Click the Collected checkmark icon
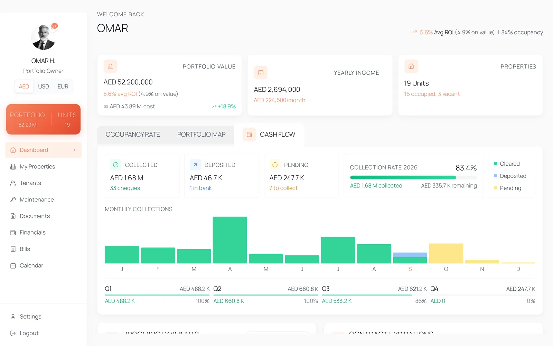Viewport: 553px width, 346px height. pos(116,165)
